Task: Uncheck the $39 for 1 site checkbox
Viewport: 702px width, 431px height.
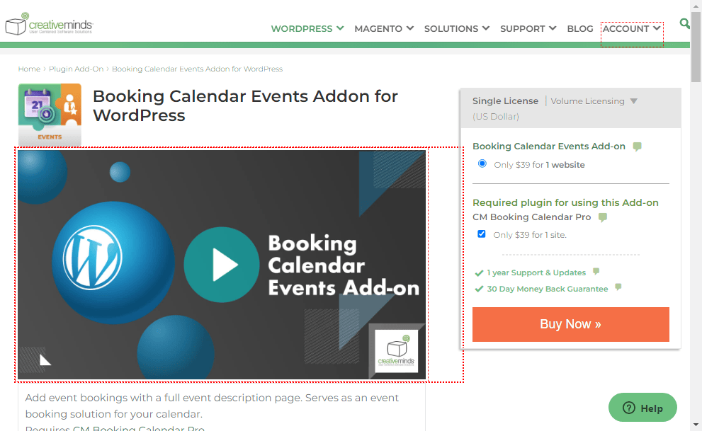Action: 481,234
